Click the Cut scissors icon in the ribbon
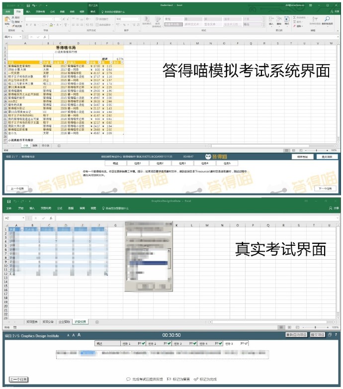343x389 pixels. coord(13,17)
